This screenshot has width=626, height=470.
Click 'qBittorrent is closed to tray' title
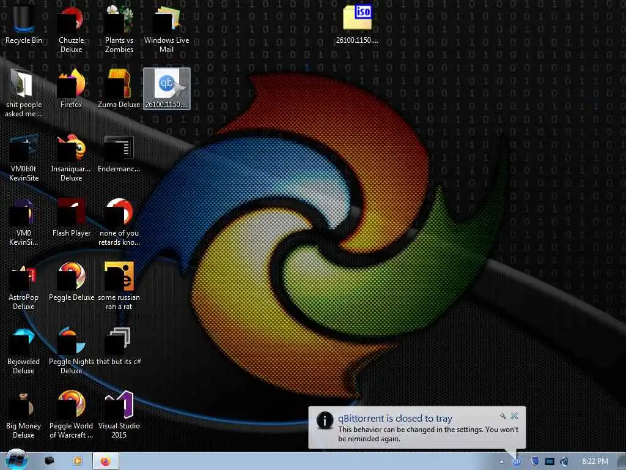pyautogui.click(x=395, y=418)
